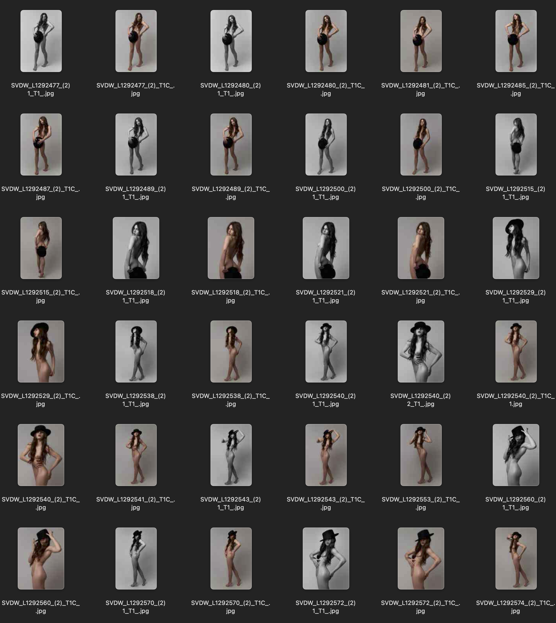Click SVDW_L1292518_(2)_T1C_.jpg thumbnail
Viewport: 556px width, 623px height.
click(231, 248)
